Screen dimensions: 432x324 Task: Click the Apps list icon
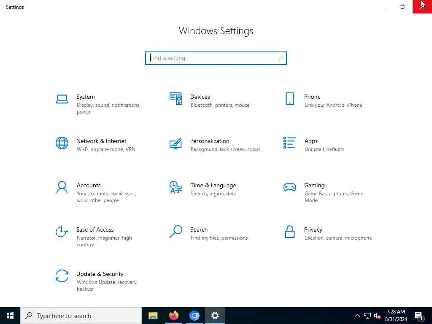tap(289, 143)
